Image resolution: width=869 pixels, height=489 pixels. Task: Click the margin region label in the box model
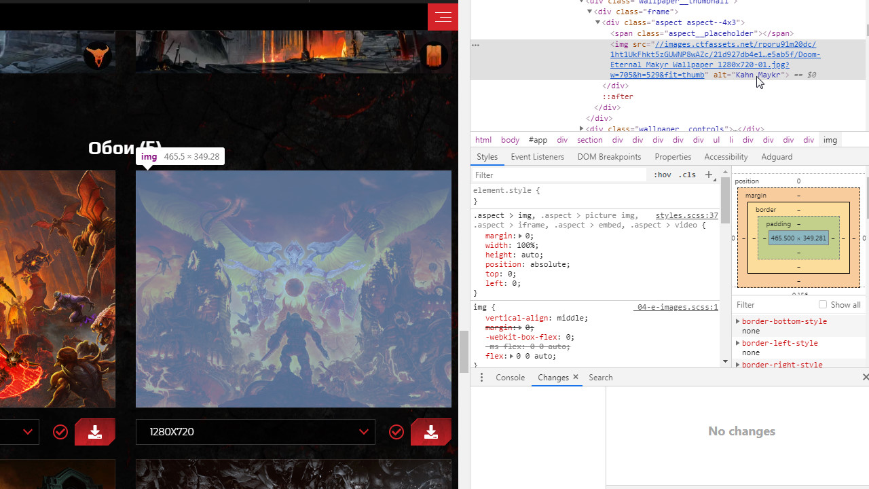[x=756, y=195]
